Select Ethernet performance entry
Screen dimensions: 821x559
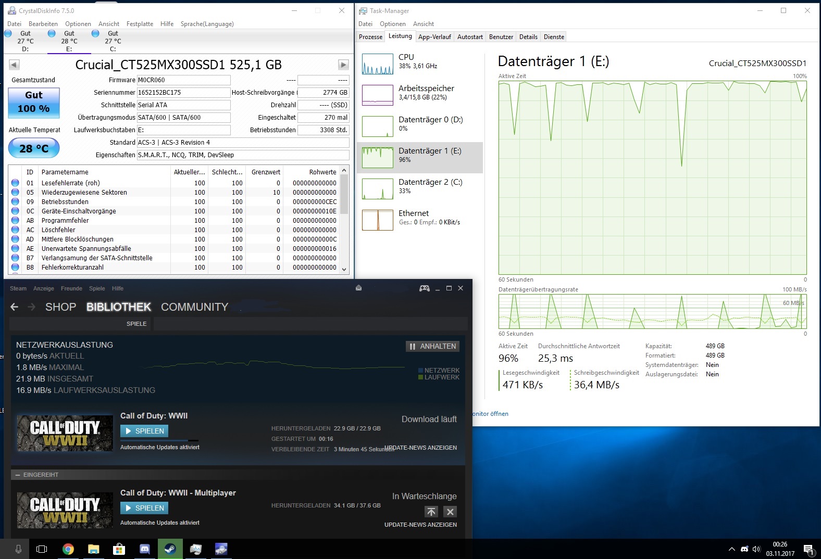click(420, 220)
